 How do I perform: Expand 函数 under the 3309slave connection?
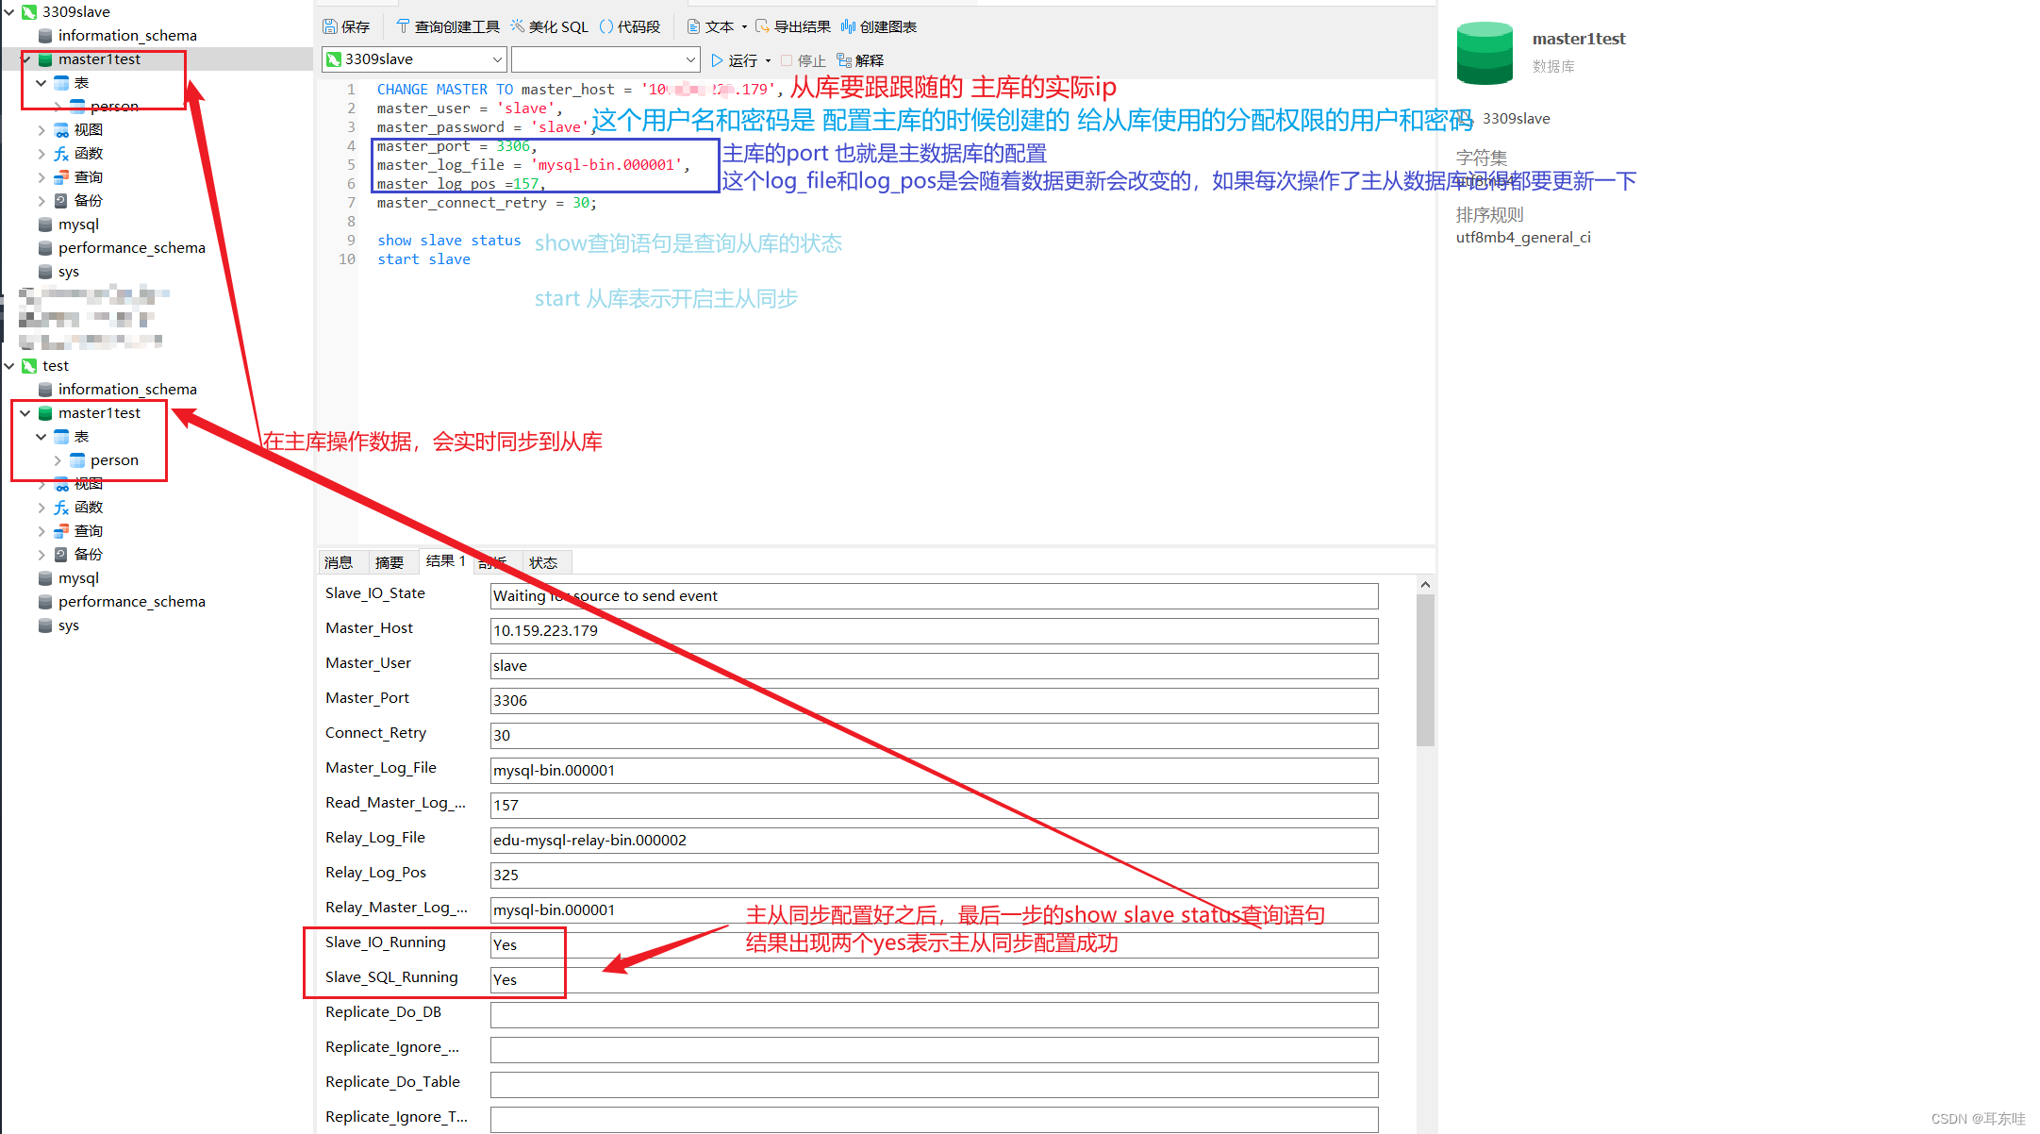tap(41, 153)
